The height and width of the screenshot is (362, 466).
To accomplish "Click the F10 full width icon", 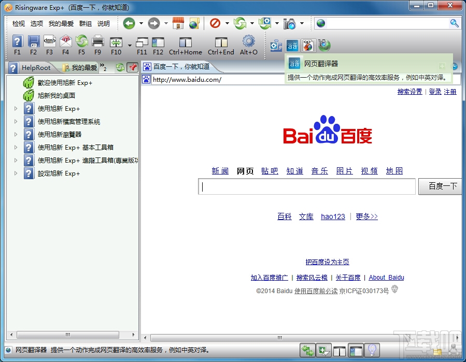I will click(116, 42).
